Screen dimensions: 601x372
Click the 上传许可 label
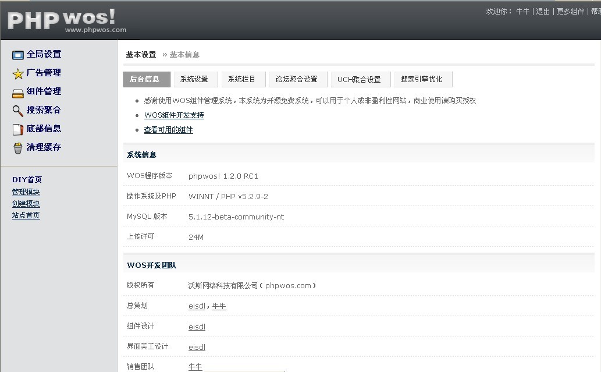pos(140,236)
